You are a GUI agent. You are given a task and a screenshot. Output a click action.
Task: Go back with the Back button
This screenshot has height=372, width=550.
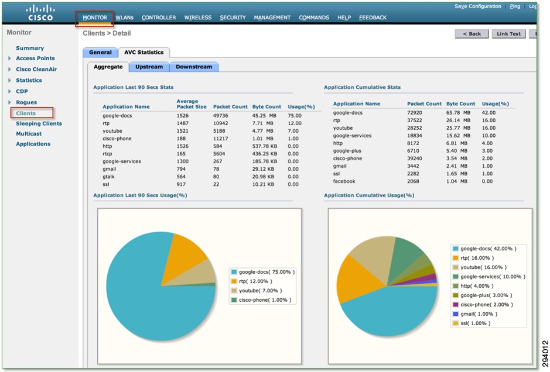(x=472, y=33)
